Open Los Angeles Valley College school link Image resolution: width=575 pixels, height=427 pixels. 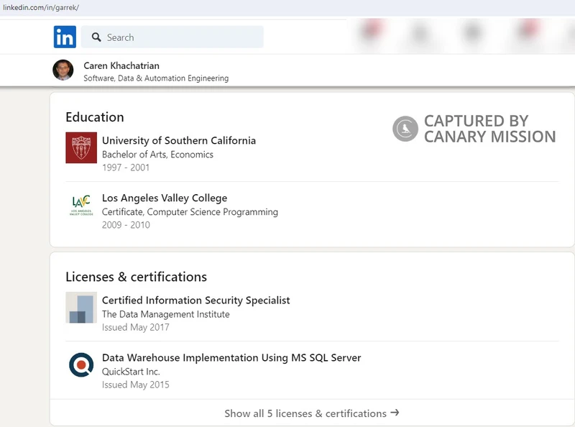coord(165,198)
